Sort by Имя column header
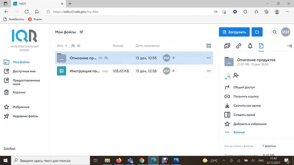Screen dimensions: 294x165 (x=60, y=46)
